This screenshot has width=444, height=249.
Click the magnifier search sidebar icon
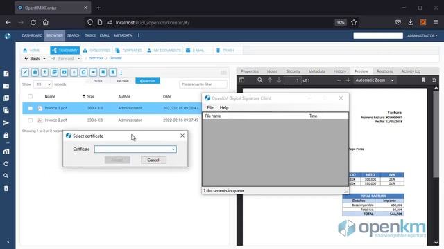tap(6, 176)
